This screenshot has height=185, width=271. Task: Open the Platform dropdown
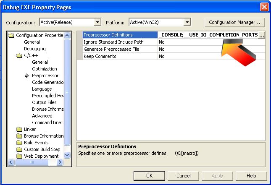click(187, 22)
